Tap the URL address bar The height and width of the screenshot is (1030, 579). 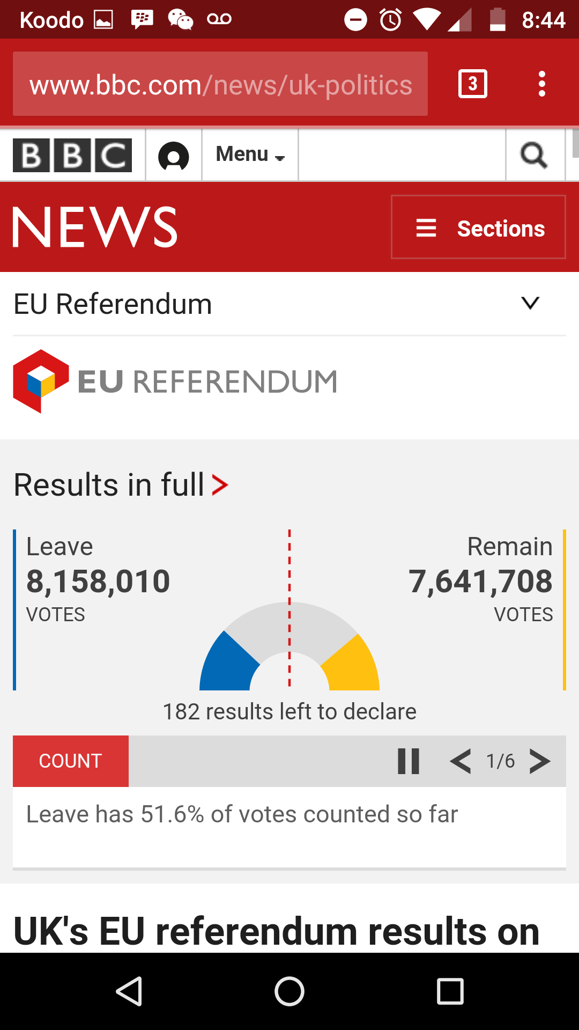pyautogui.click(x=220, y=84)
